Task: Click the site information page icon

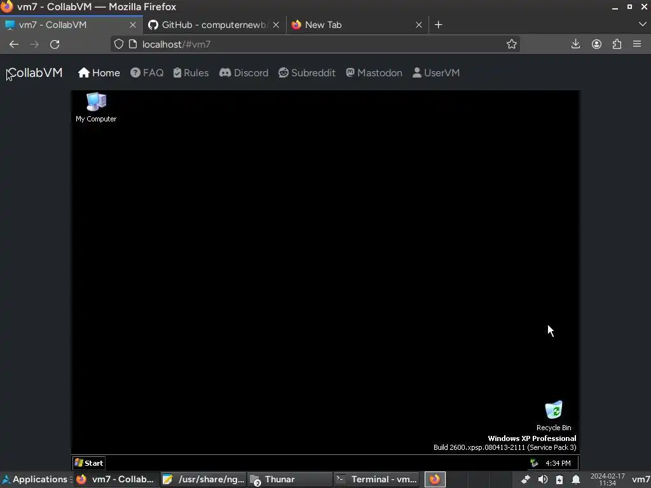Action: coord(133,44)
